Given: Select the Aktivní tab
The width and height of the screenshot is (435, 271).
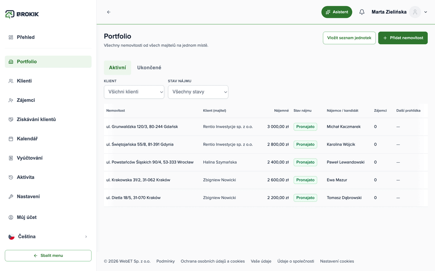Looking at the screenshot, I should point(117,68).
